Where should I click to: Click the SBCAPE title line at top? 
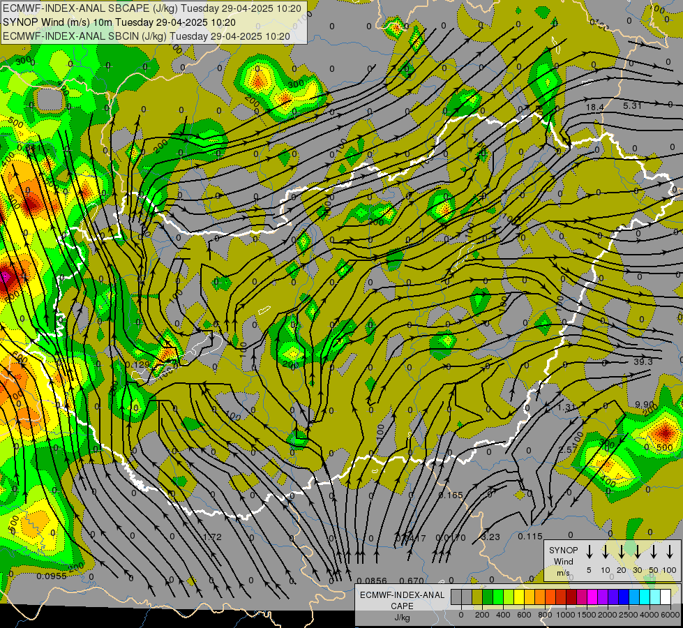tap(151, 8)
